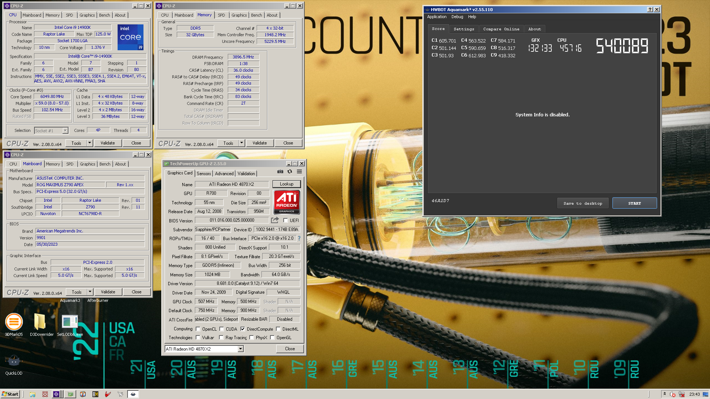Click the Intel Core i9 logo in CPU-Z

point(131,37)
